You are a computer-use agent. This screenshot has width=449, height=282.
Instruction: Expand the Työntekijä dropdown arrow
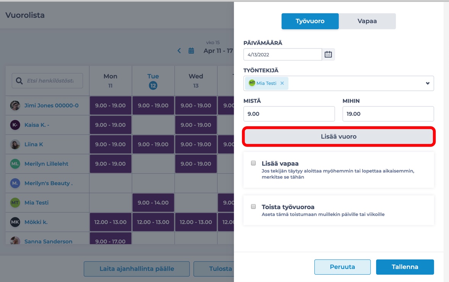tap(427, 83)
